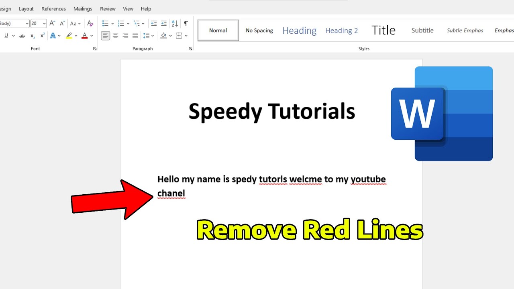
Task: Click the Decrease Indent icon
Action: 154,23
